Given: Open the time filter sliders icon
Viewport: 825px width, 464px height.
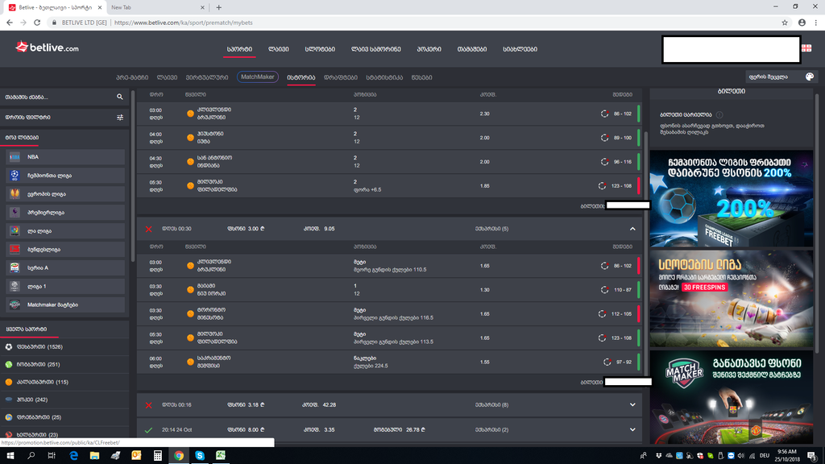Looking at the screenshot, I should click(x=120, y=118).
